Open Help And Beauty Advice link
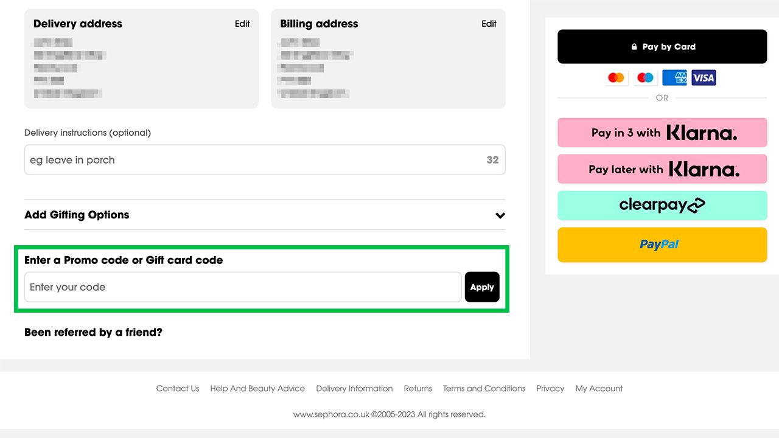Image resolution: width=779 pixels, height=438 pixels. [x=257, y=388]
